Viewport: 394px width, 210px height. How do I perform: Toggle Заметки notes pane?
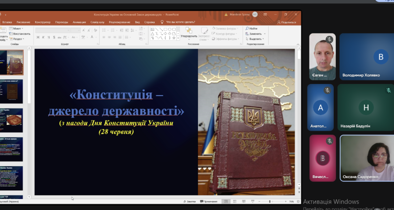190,201
